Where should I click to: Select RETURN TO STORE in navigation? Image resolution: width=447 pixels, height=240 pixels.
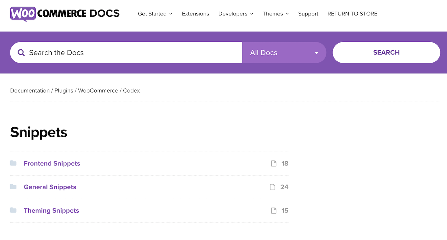pos(352,14)
